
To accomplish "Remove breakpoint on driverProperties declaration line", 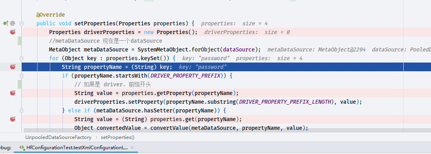I will (x=13, y=32).
